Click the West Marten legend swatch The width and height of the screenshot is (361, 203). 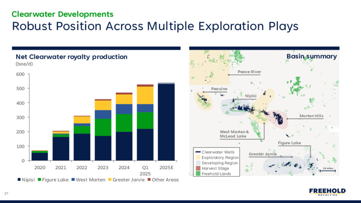tap(73, 180)
